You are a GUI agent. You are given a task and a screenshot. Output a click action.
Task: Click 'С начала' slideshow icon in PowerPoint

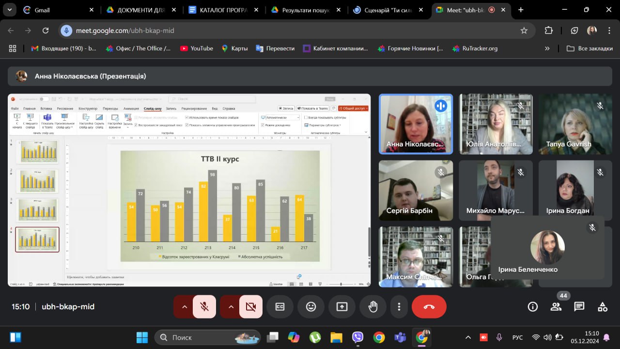point(17,121)
